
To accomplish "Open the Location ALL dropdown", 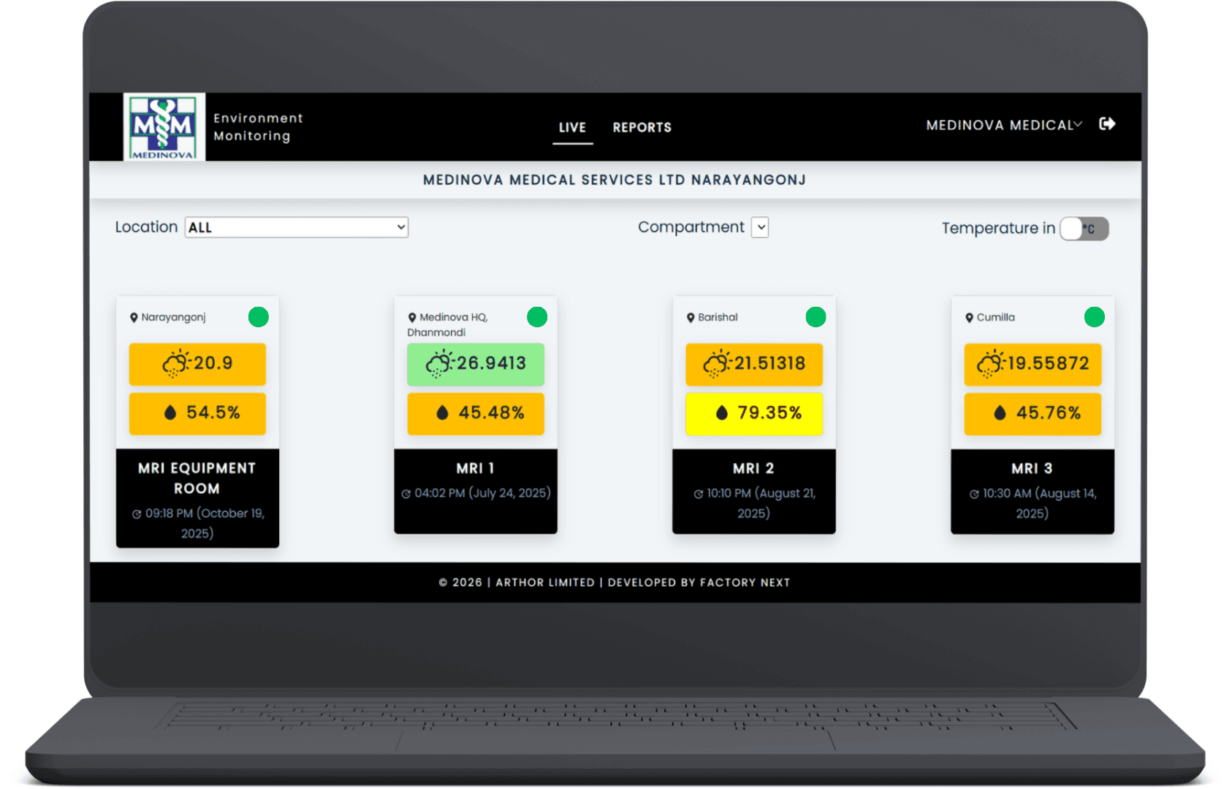I will point(297,227).
